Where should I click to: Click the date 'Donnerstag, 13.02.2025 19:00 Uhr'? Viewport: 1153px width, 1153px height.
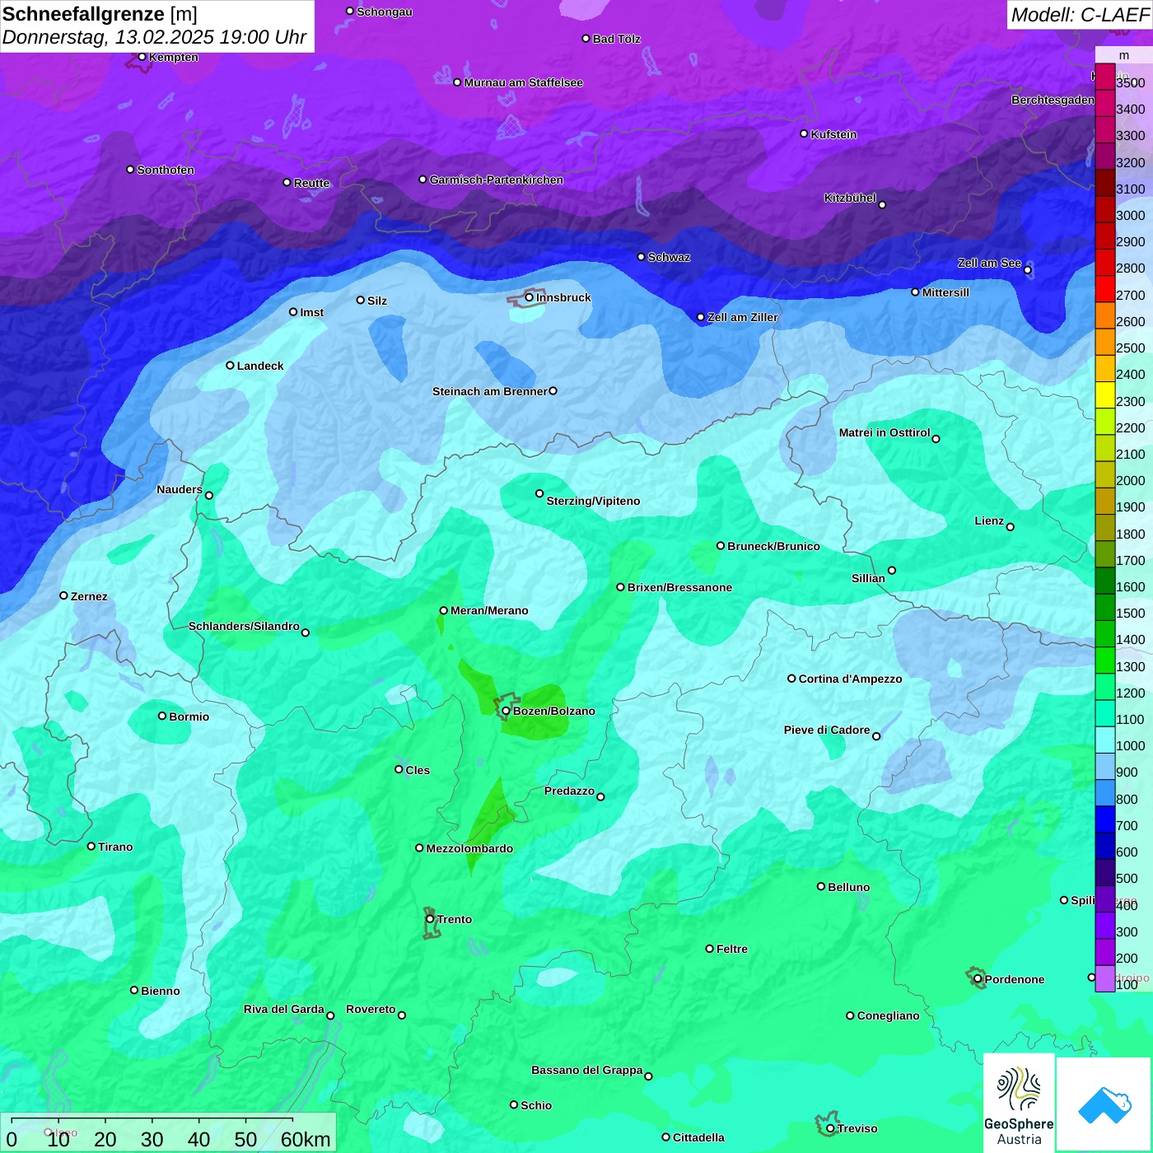pyautogui.click(x=154, y=38)
